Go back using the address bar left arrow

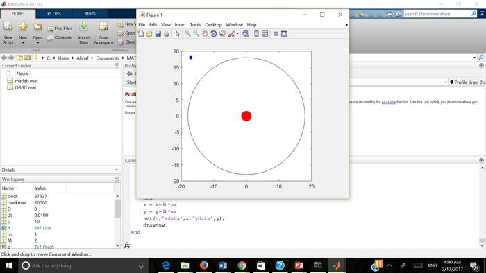4,58
